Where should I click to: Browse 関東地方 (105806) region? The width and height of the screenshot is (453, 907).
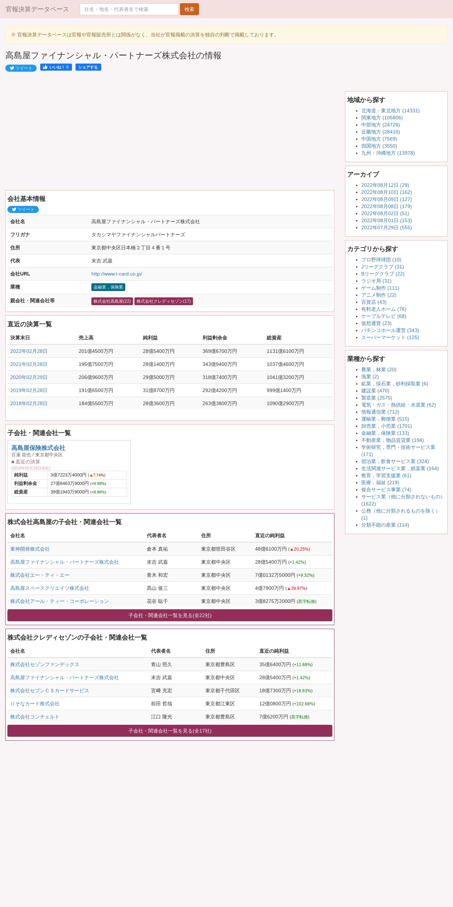(382, 118)
